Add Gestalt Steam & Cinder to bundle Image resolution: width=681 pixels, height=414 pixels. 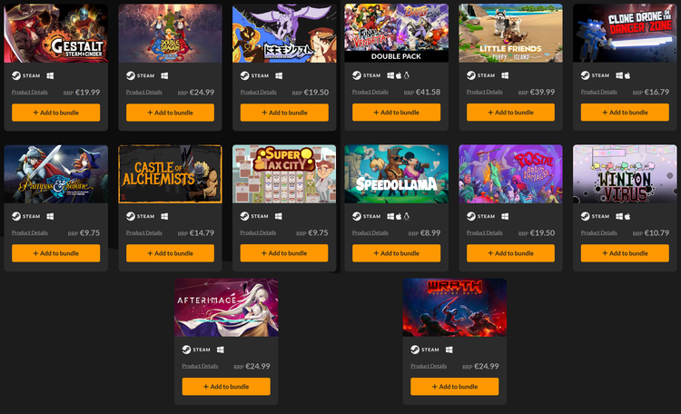(56, 113)
